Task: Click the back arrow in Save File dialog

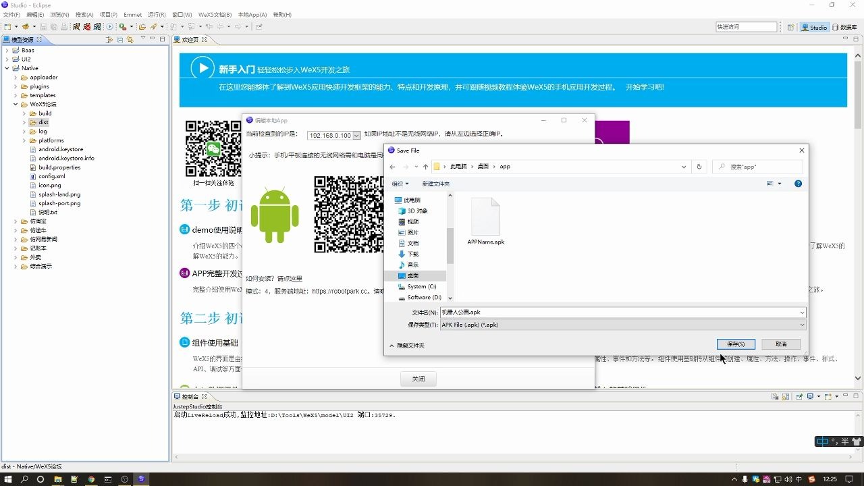Action: [393, 167]
